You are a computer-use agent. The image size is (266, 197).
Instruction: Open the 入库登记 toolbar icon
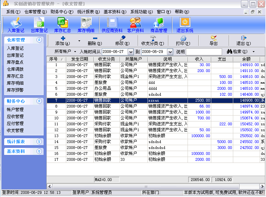pos(15,25)
